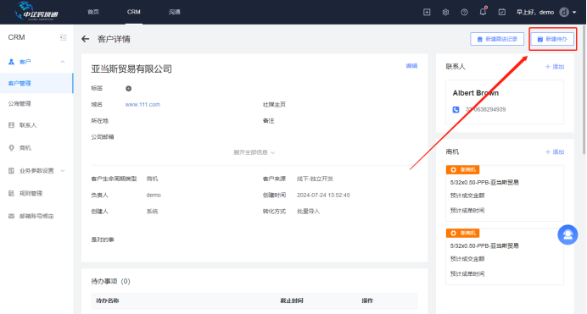587x314 pixels.
Task: Click the 联系人 icon in sidebar
Action: click(11, 125)
